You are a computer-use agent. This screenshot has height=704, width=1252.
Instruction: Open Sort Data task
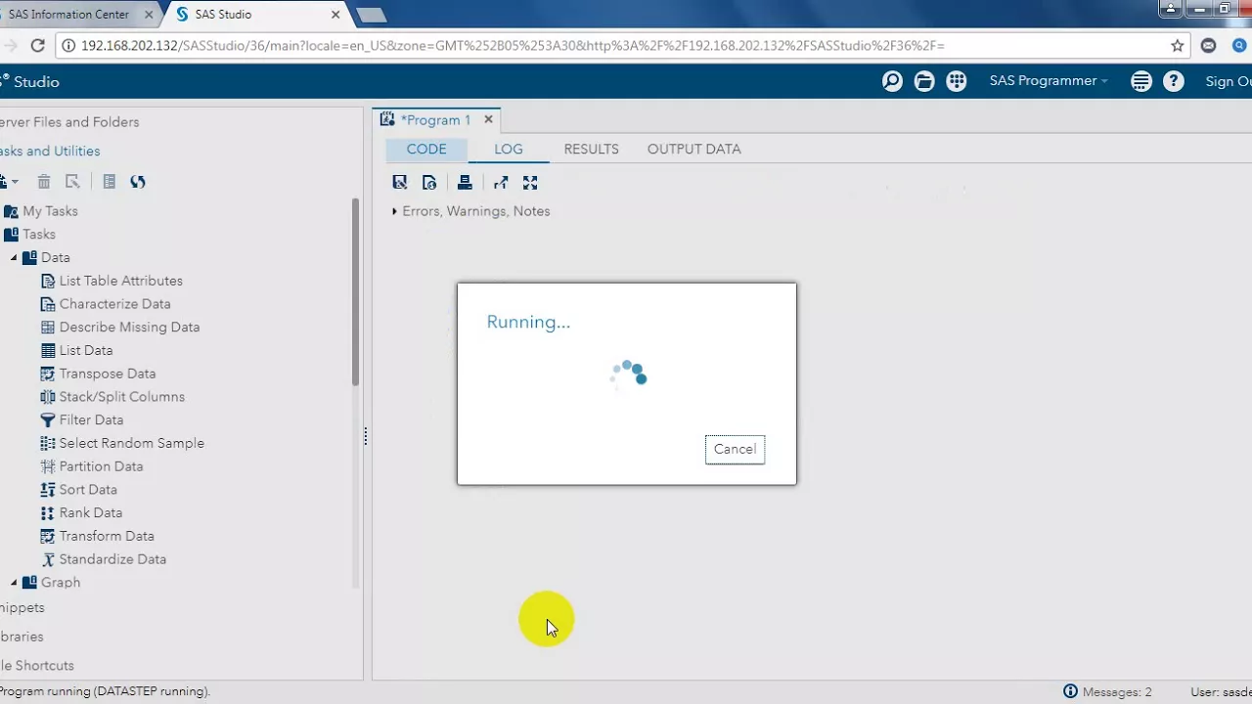78,490
